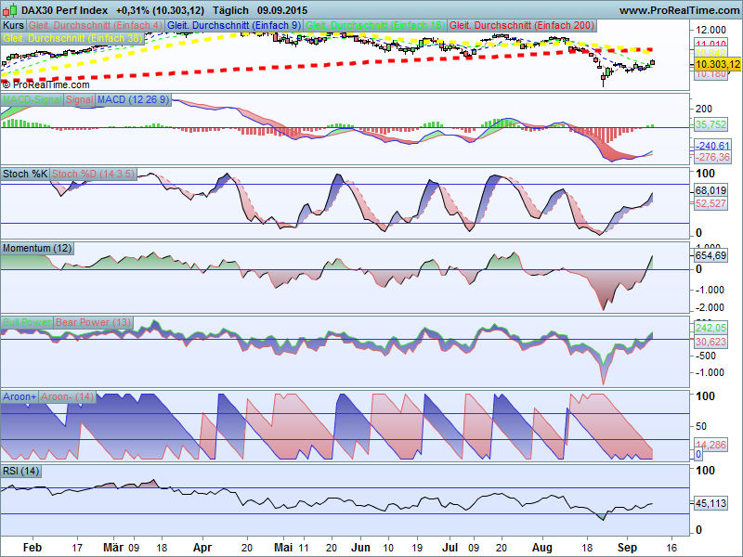The height and width of the screenshot is (557, 743).
Task: Click the MACD-Signal indicator label
Action: [32, 100]
